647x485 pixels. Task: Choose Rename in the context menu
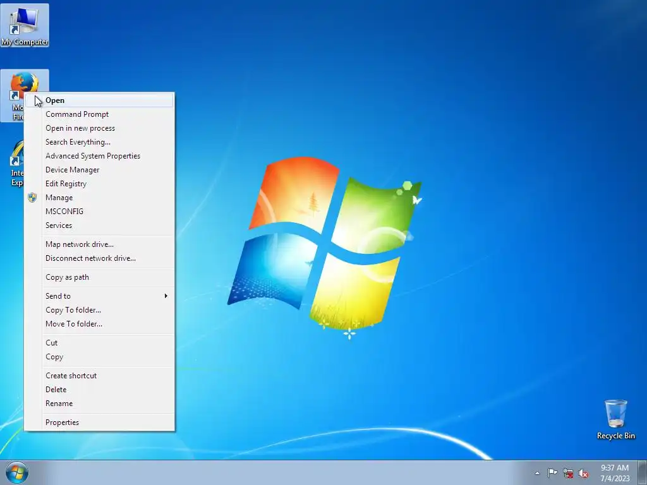pos(99,404)
